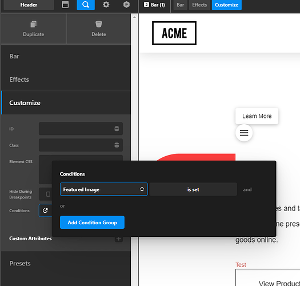
Task: Duplicate the selected Bar element
Action: (x=34, y=29)
